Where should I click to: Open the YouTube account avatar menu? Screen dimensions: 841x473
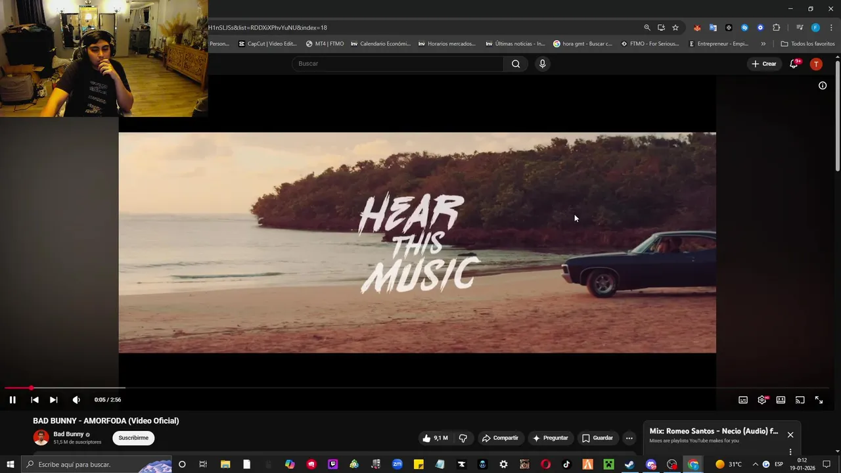816,64
